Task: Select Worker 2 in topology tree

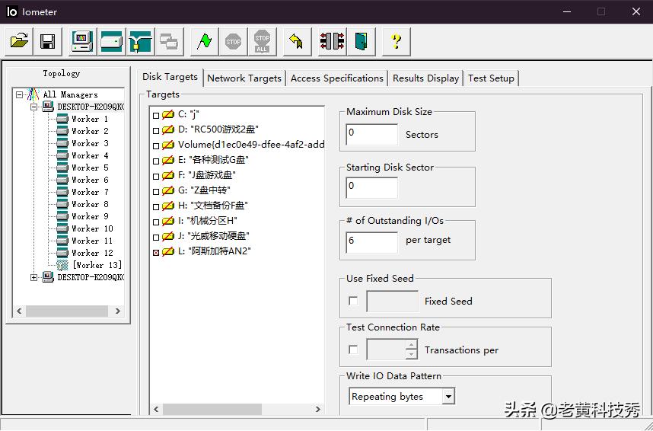Action: coord(90,131)
